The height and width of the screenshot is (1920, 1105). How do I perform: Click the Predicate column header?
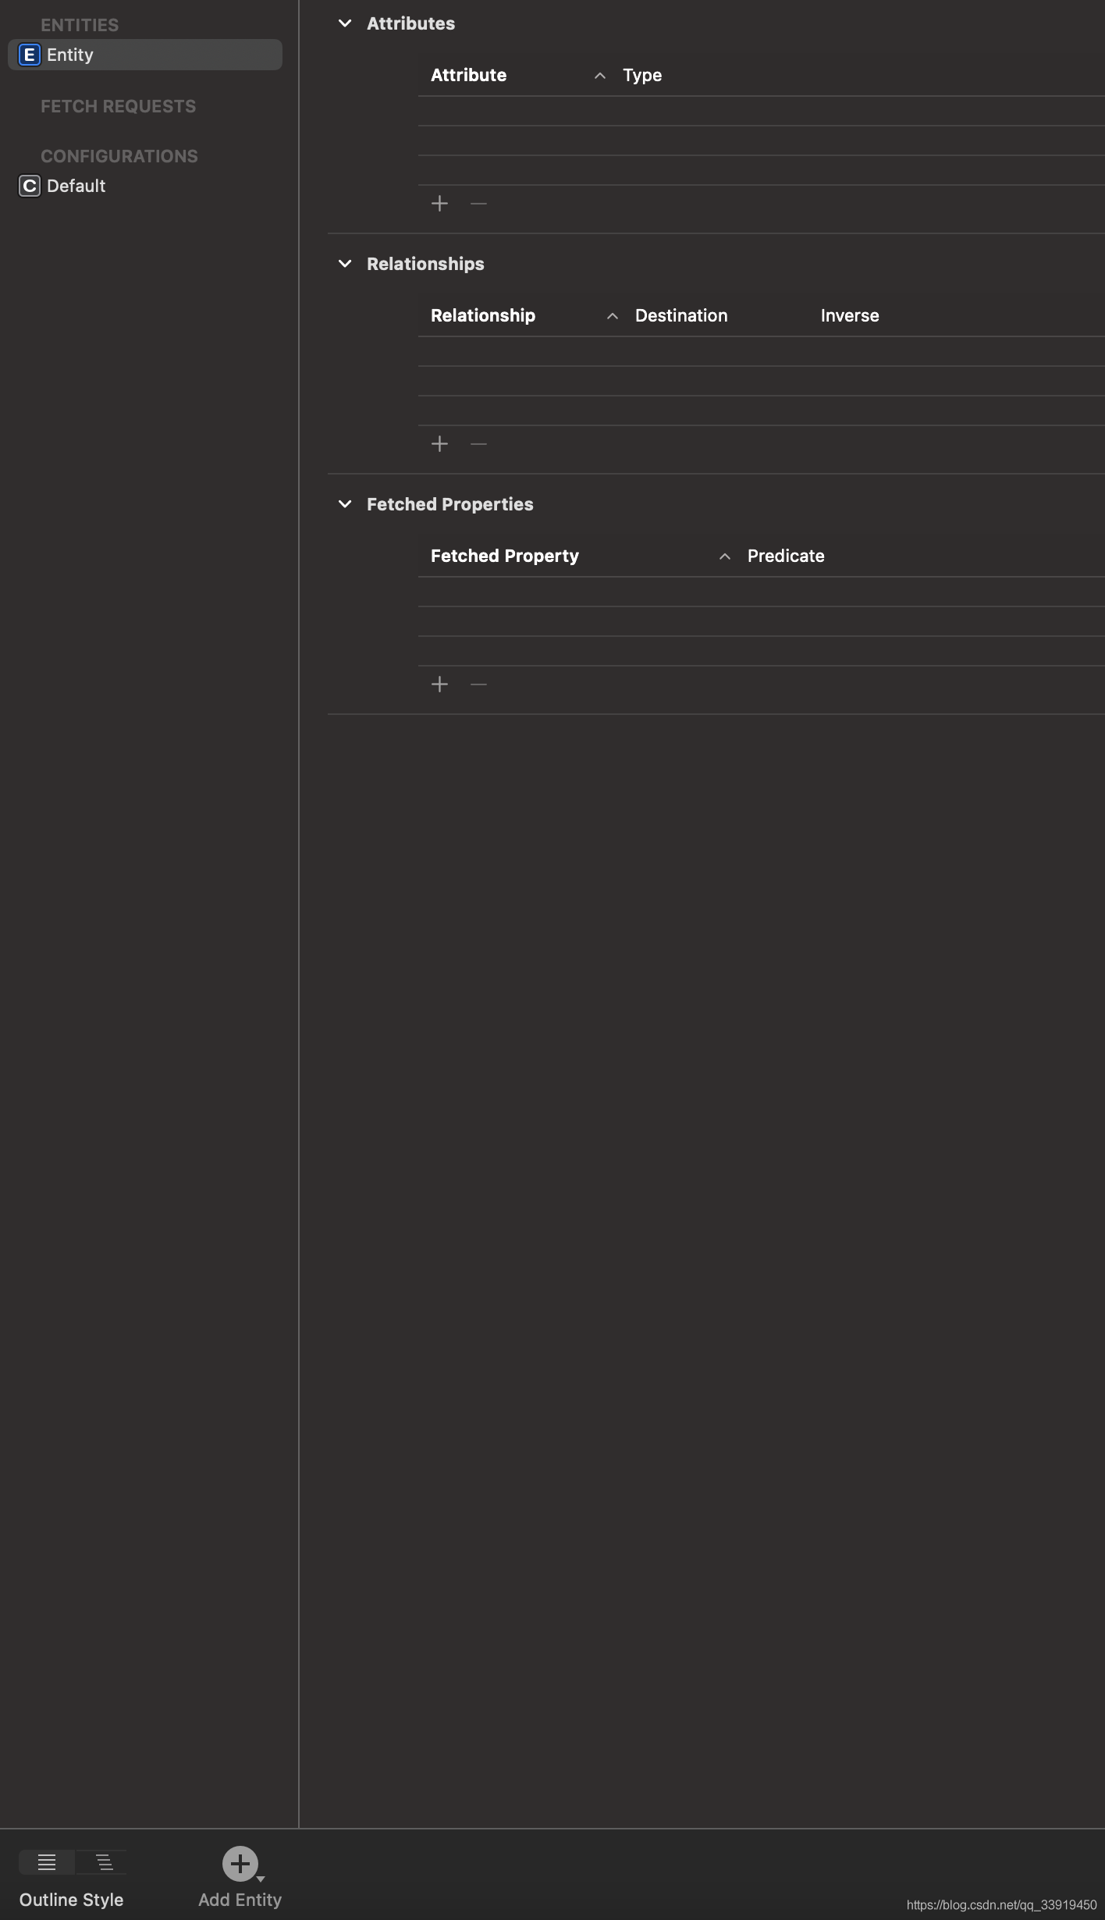point(786,556)
